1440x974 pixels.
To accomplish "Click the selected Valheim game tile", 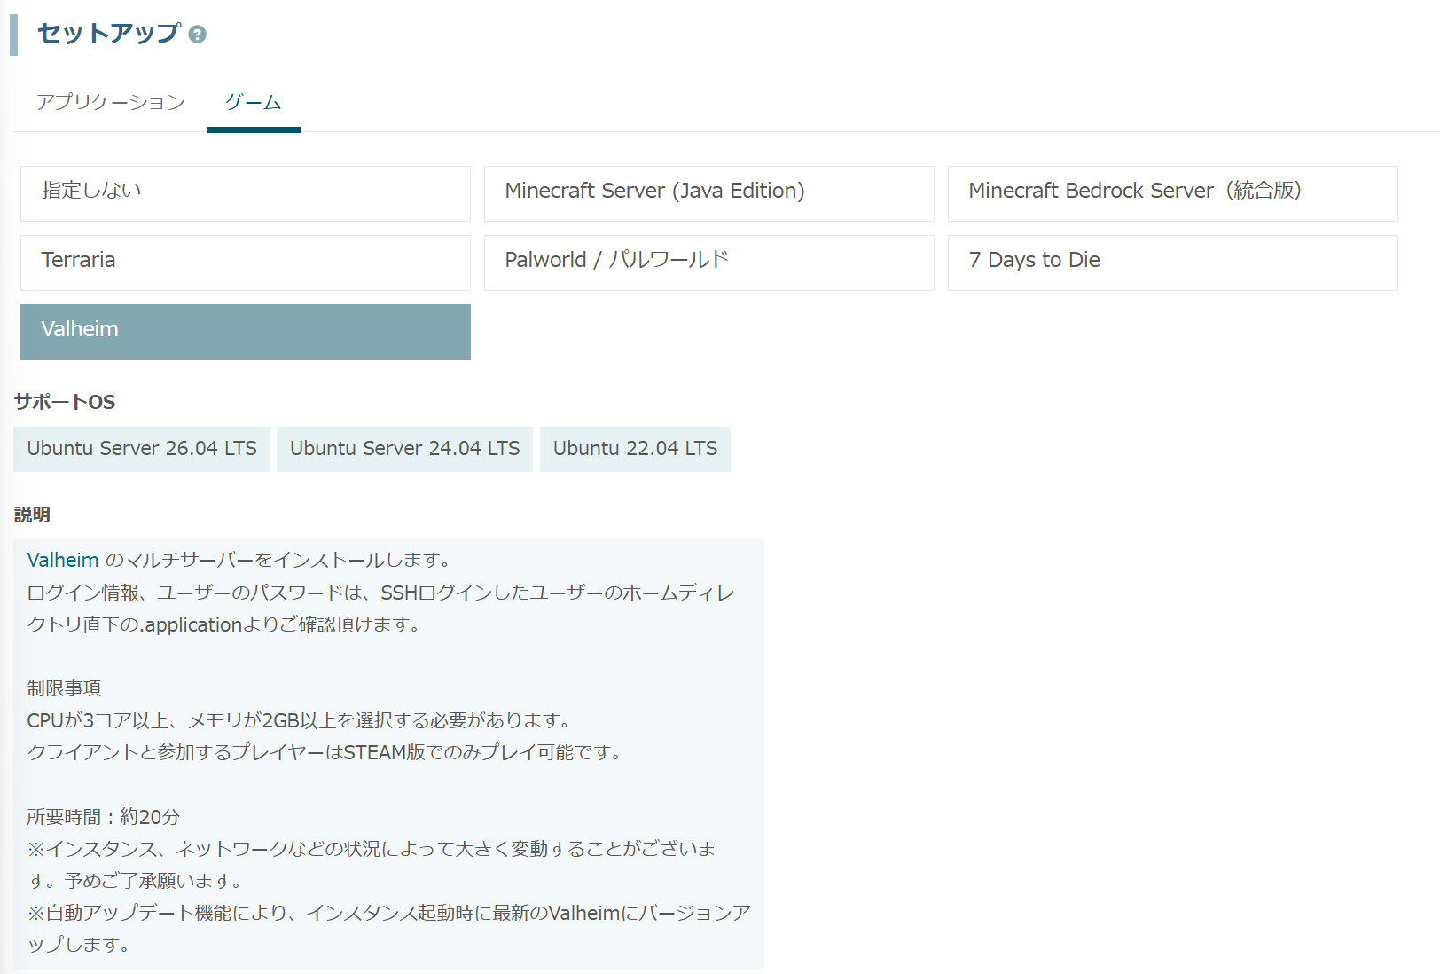I will pyautogui.click(x=246, y=332).
